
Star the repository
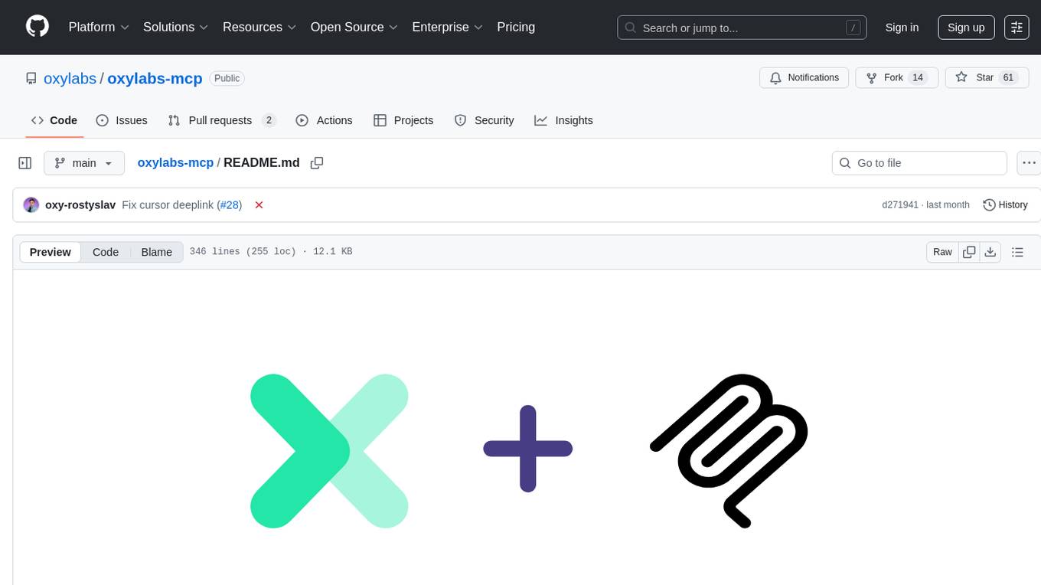click(987, 77)
